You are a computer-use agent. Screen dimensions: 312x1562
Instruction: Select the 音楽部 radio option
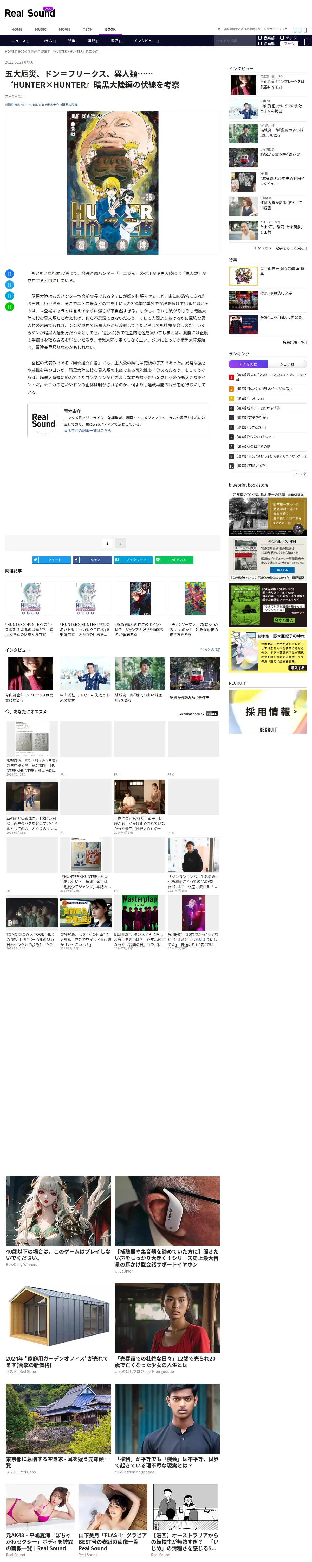pos(260,37)
